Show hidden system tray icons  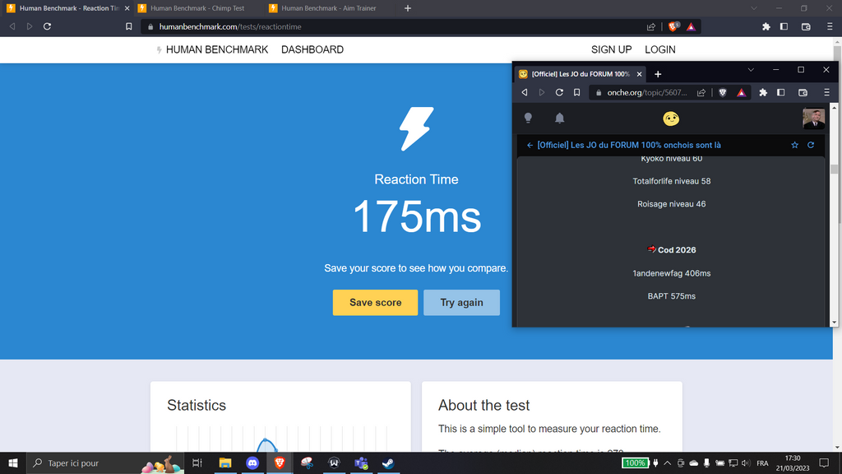(x=667, y=462)
